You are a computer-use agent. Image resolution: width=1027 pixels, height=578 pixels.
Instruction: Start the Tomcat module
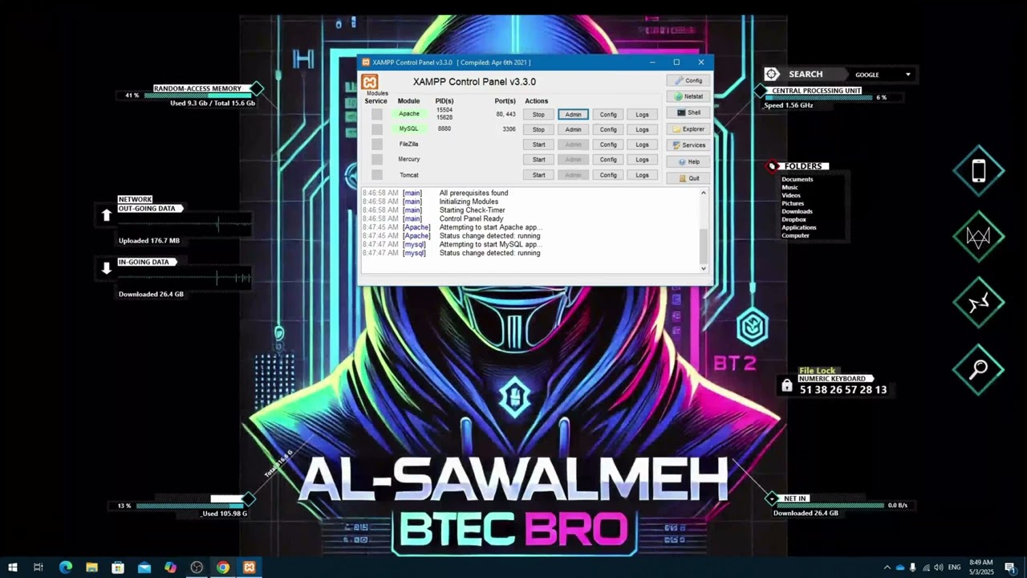538,175
